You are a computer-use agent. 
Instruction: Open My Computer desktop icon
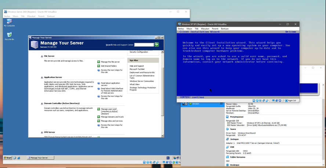tap(9, 23)
